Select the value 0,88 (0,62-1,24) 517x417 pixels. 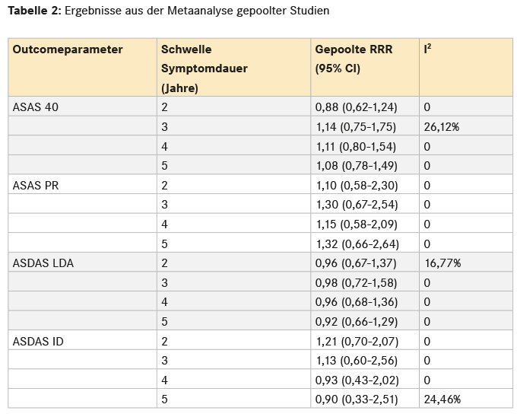(x=356, y=107)
